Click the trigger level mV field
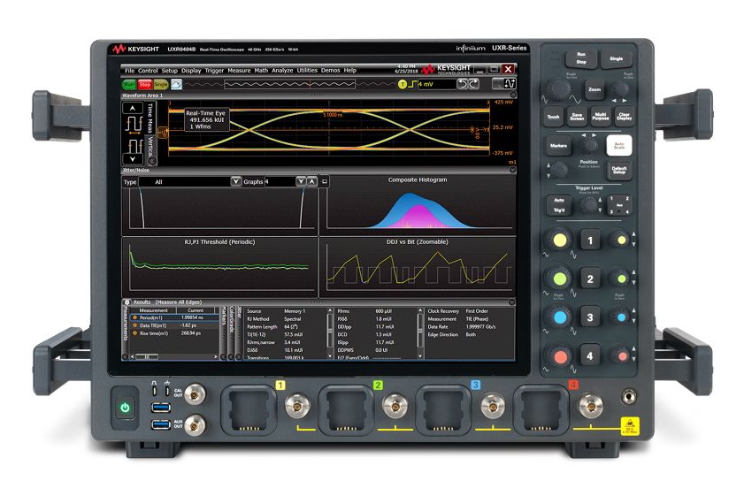 436,84
